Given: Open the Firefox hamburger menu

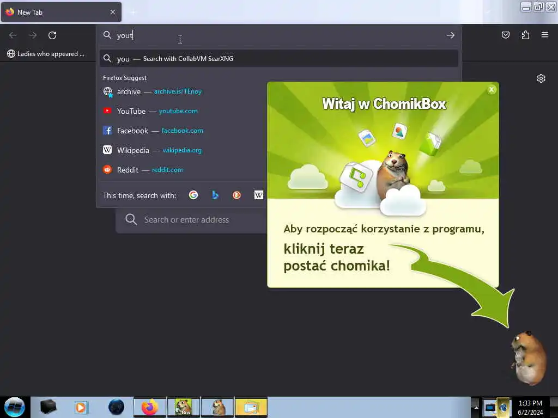Looking at the screenshot, I should [x=545, y=35].
